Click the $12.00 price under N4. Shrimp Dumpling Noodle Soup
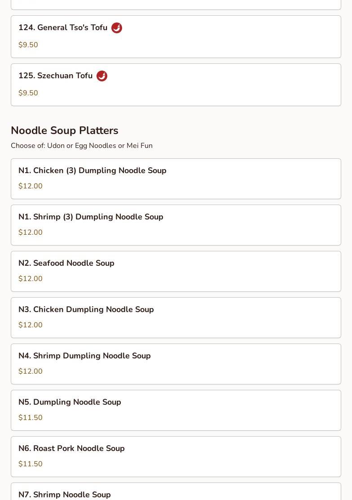Viewport: 352px width, 500px height. (x=31, y=371)
